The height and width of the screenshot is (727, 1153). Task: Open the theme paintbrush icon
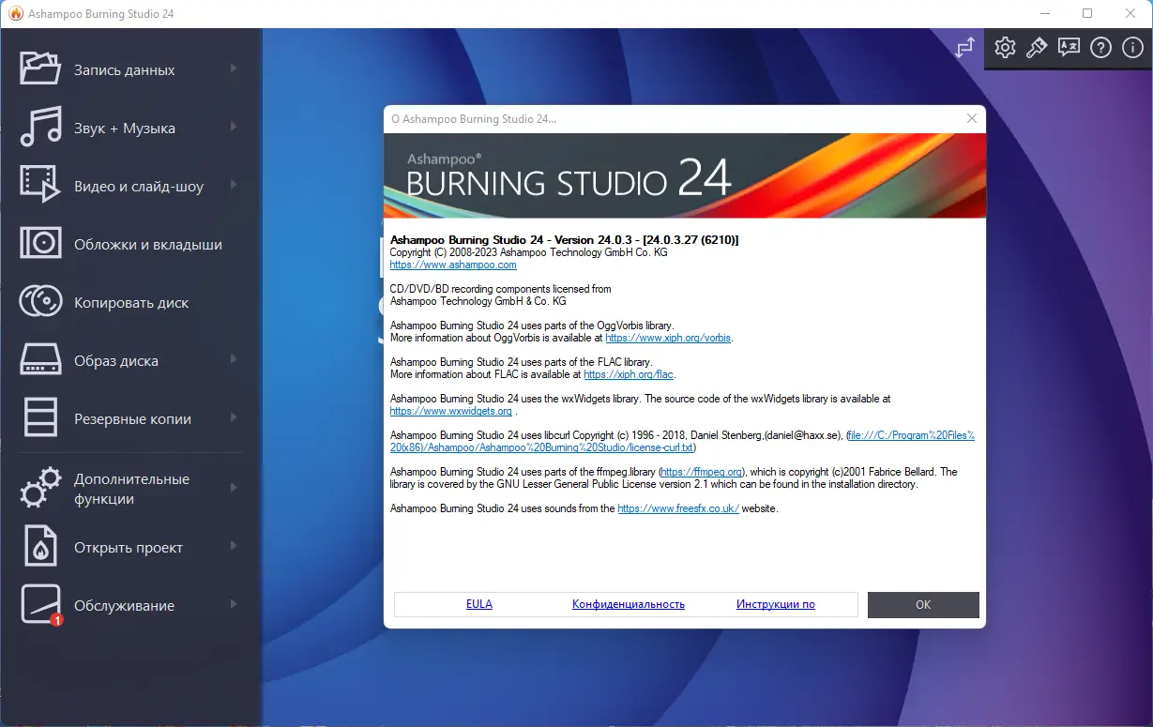click(1036, 47)
